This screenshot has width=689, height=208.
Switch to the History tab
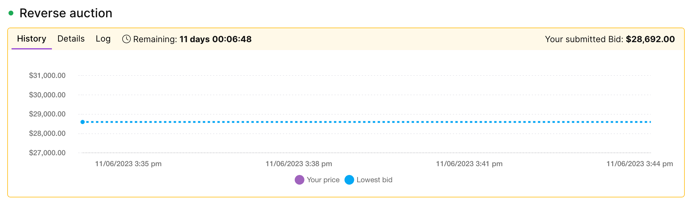click(x=32, y=39)
